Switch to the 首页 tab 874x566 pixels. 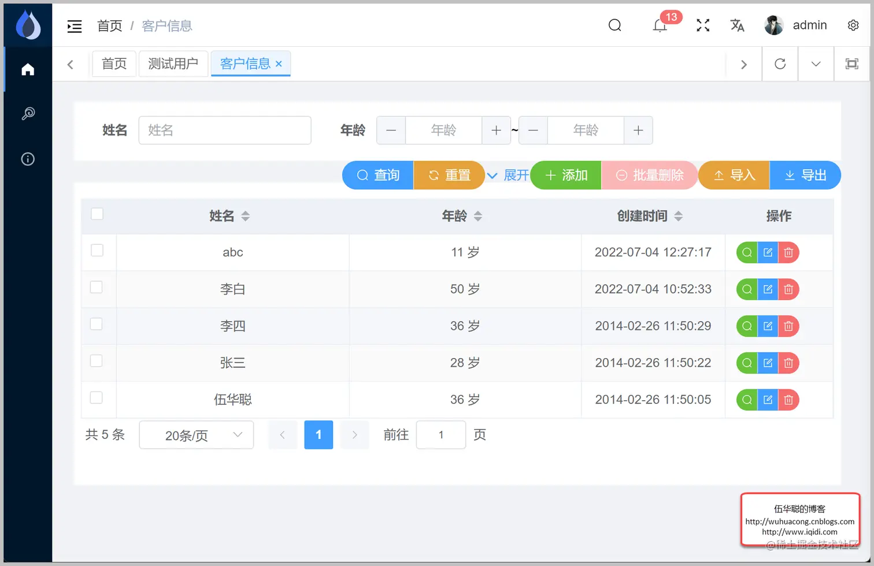pos(114,64)
